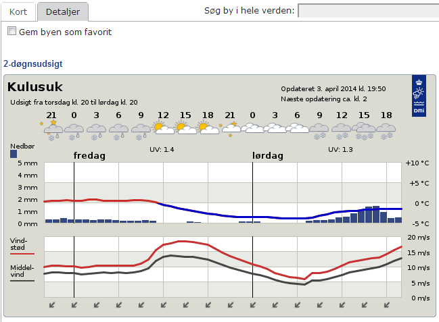
Task: Click the snow icon under Saturday hour 9
Action: pyautogui.click(x=319, y=132)
